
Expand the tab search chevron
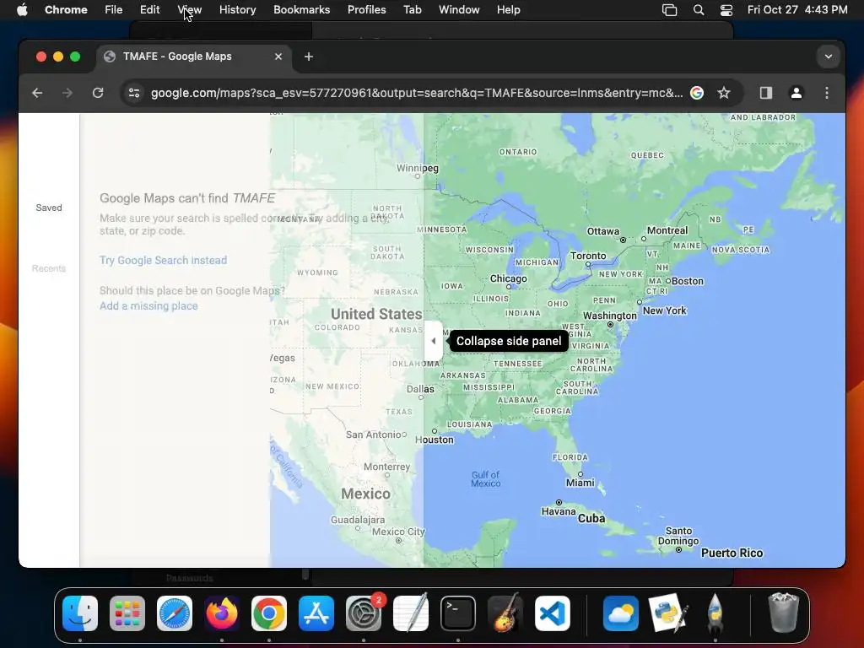[x=829, y=57]
